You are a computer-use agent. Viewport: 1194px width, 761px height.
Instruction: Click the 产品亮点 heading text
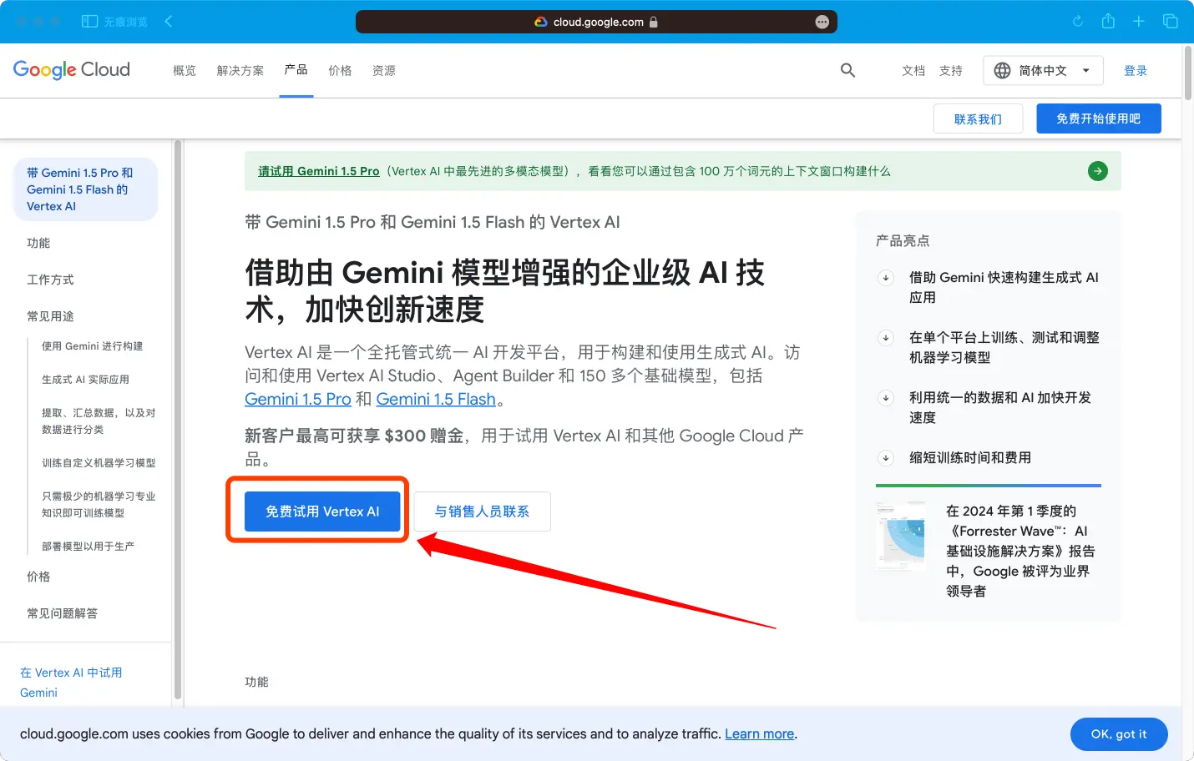903,241
